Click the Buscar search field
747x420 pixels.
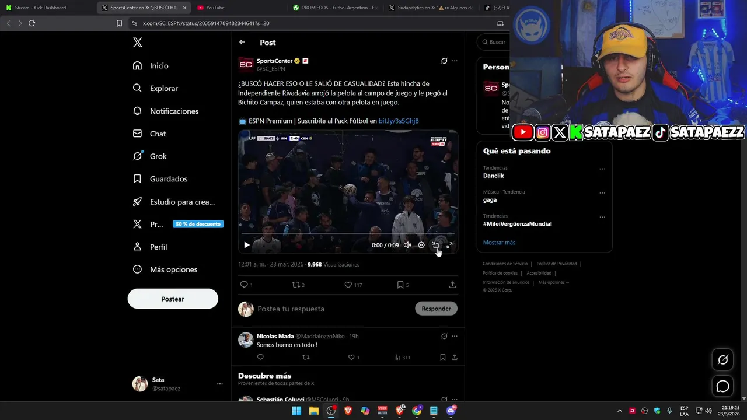pyautogui.click(x=495, y=42)
